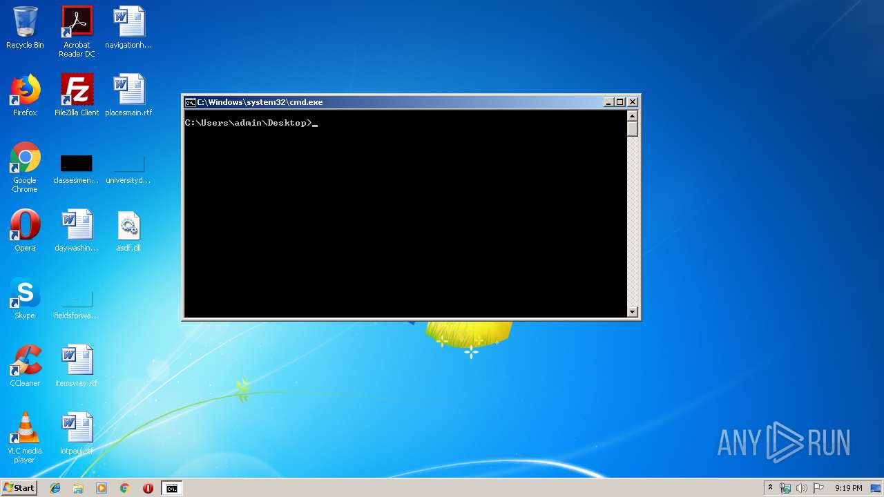Open Windows Explorer folder in taskbar
Viewport: 884px width, 497px height.
pos(78,488)
